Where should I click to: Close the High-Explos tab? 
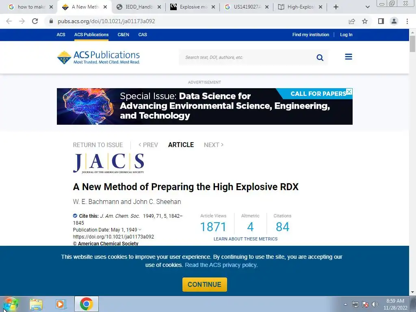[321, 7]
